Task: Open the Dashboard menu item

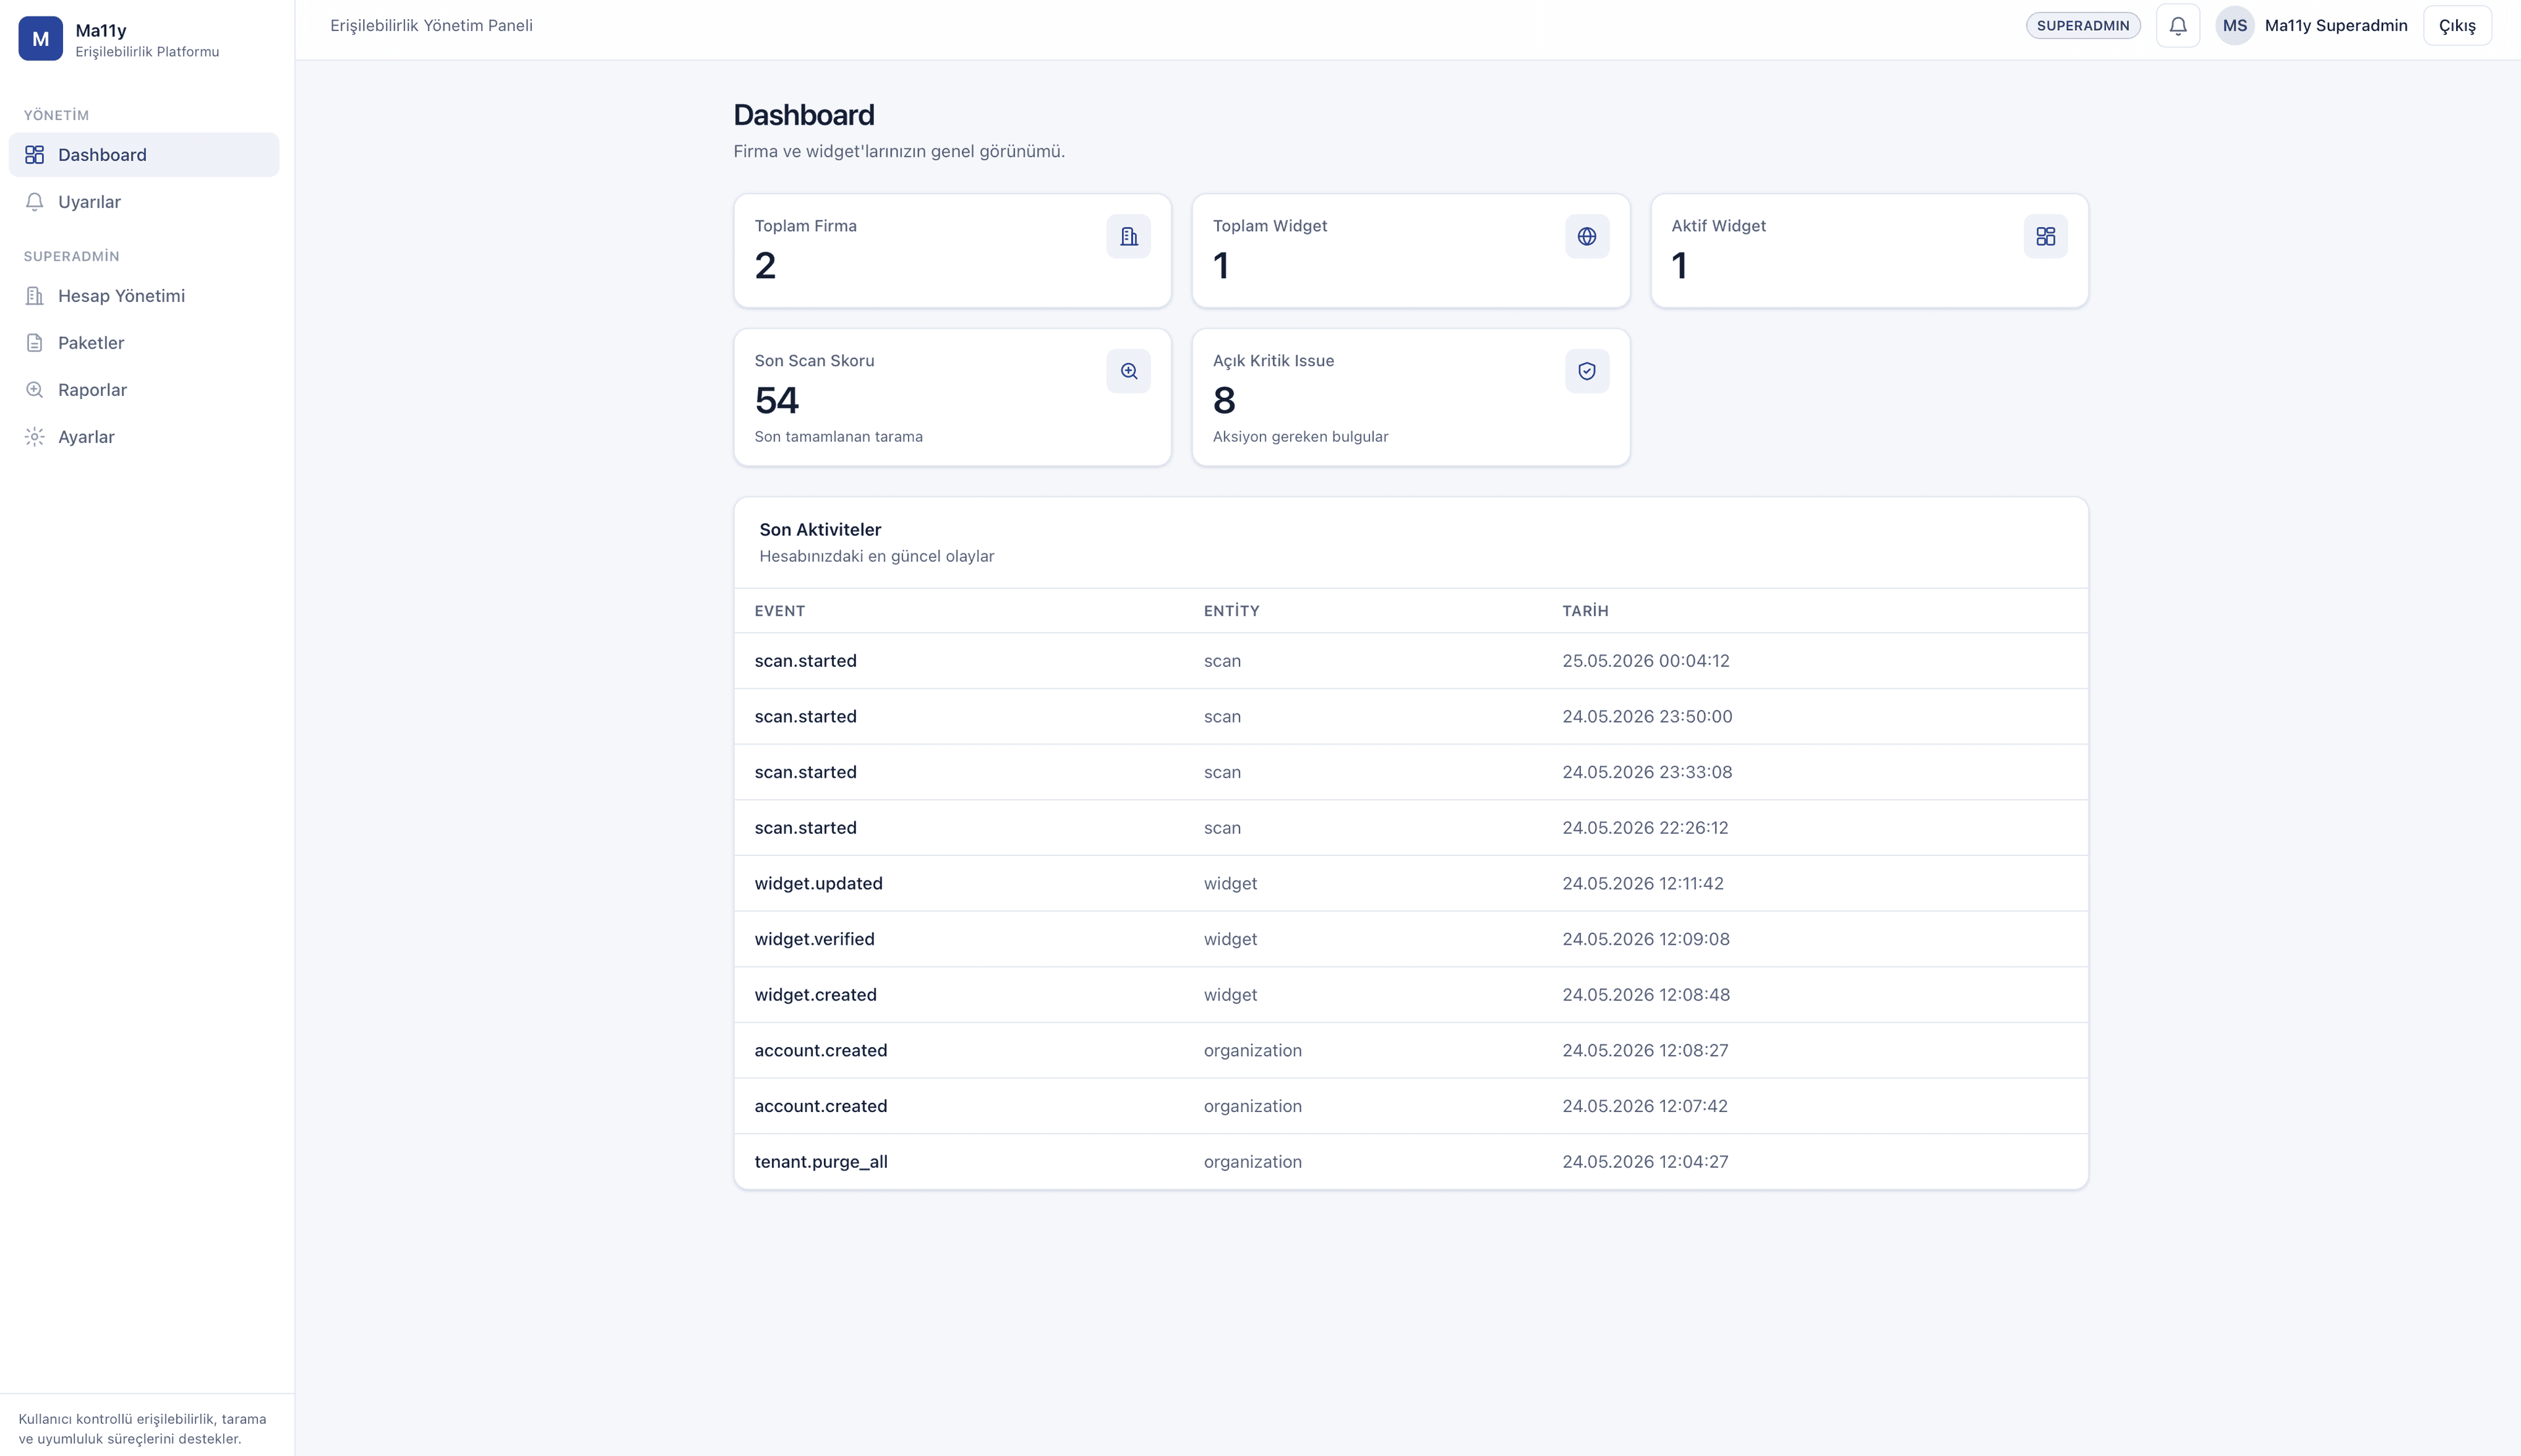Action: [x=144, y=155]
